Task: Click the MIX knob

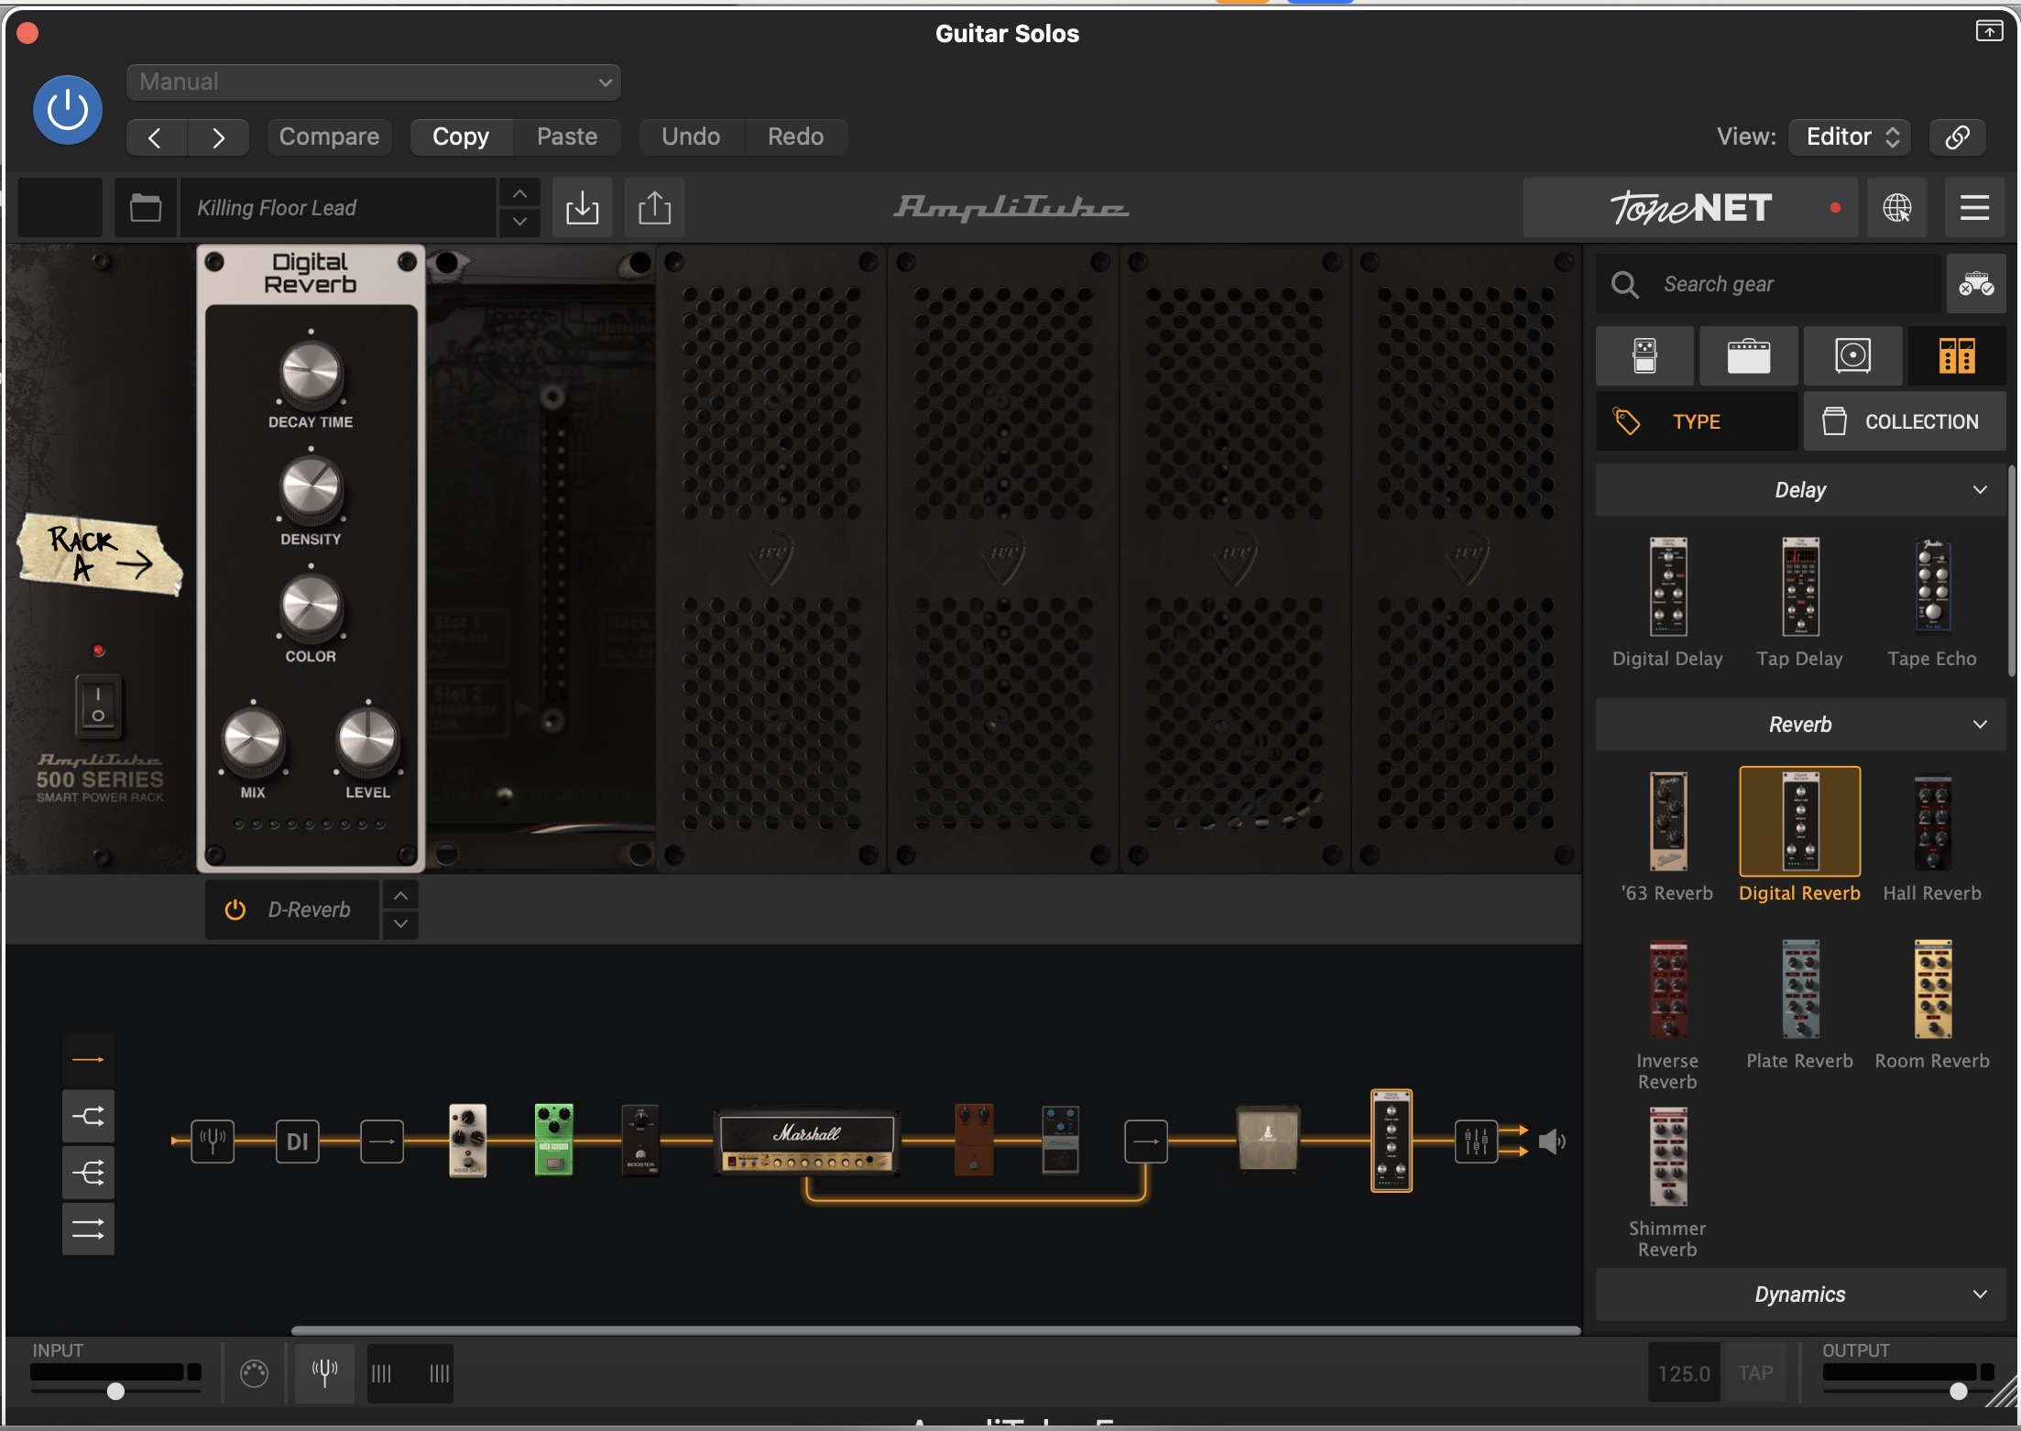Action: [253, 740]
